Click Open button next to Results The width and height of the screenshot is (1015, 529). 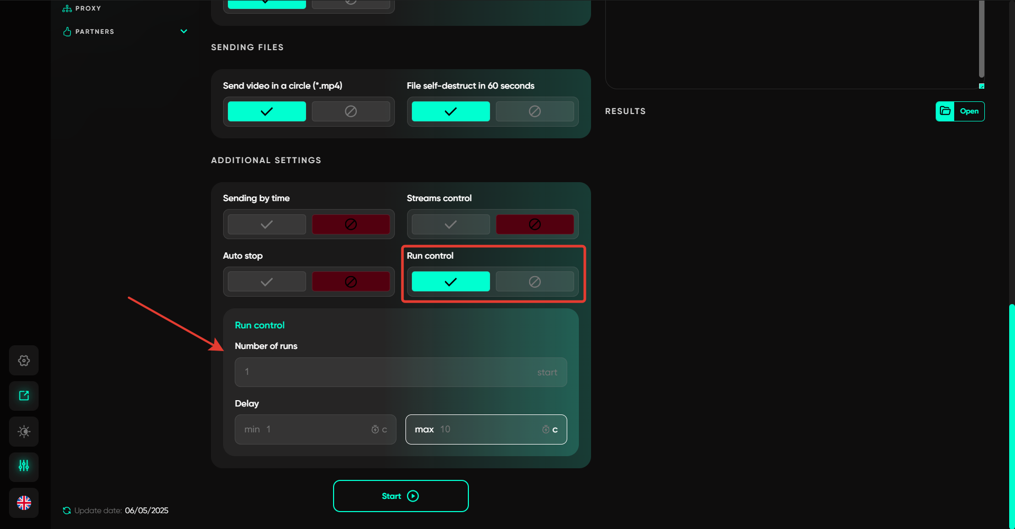coord(959,111)
